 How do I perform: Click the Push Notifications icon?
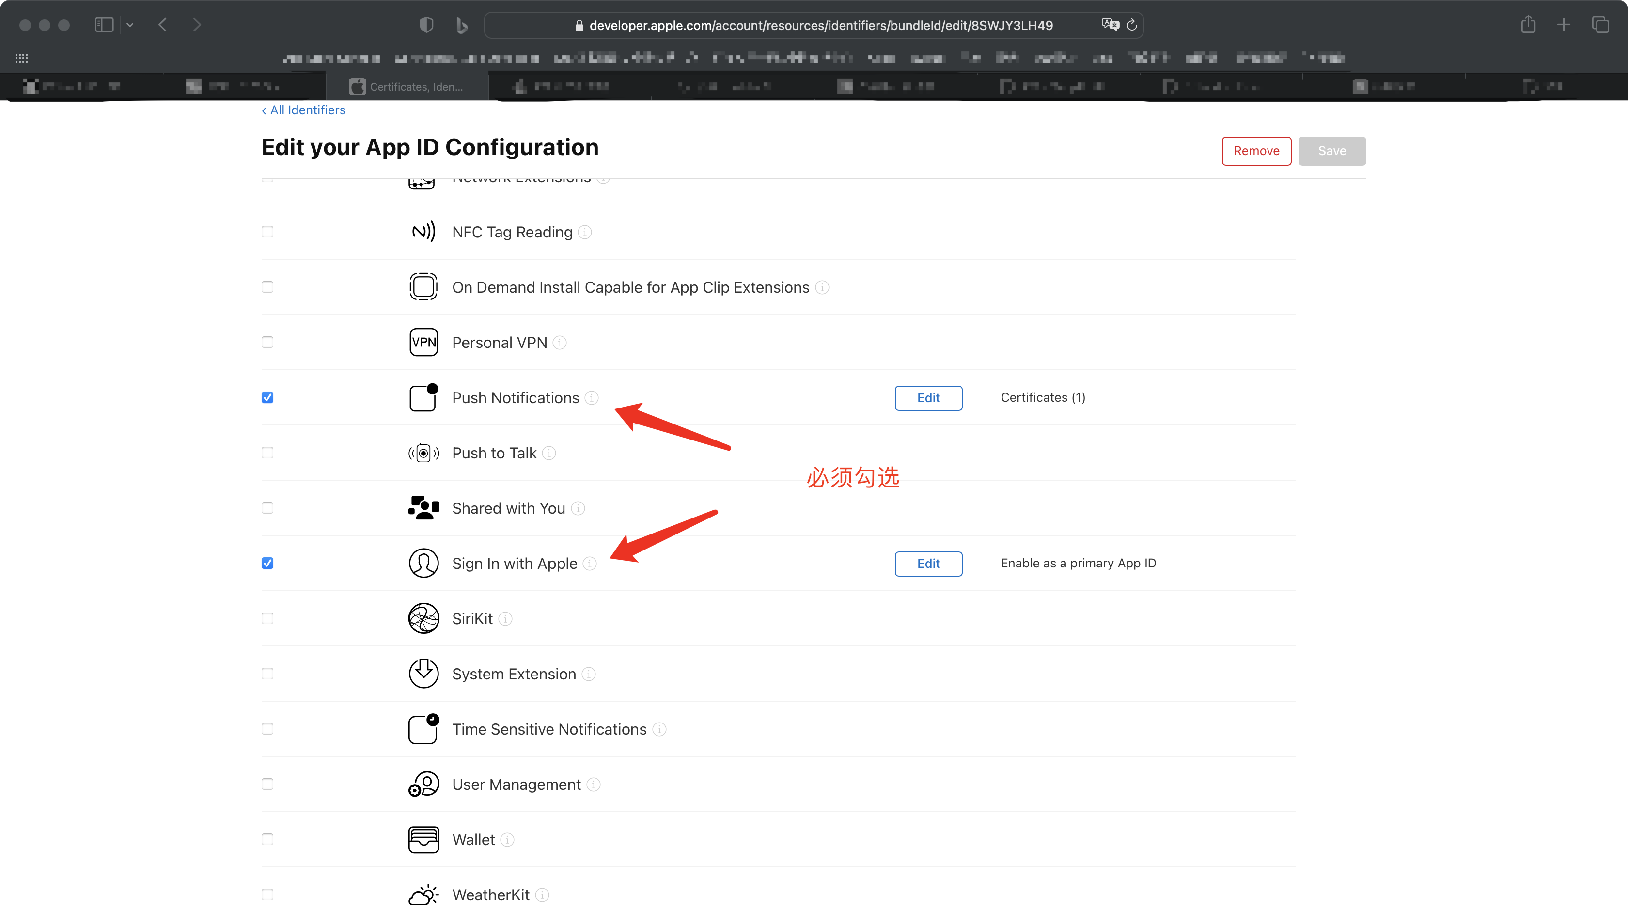click(423, 398)
